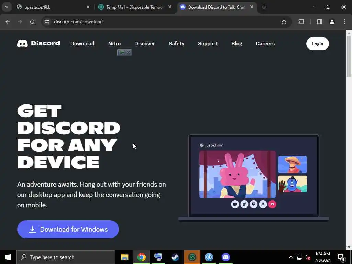Open the Nitro page
This screenshot has height=264, width=352.
pos(114,44)
